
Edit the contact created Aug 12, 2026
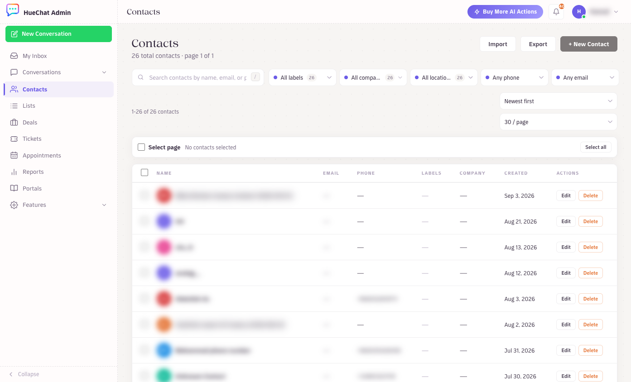point(566,273)
